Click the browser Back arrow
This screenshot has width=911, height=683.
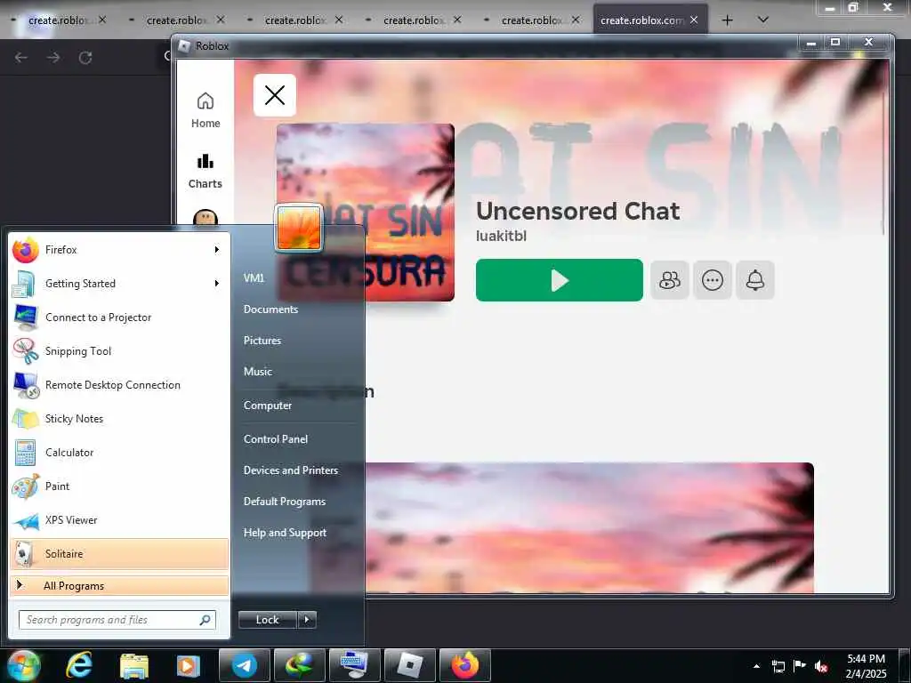coord(21,58)
